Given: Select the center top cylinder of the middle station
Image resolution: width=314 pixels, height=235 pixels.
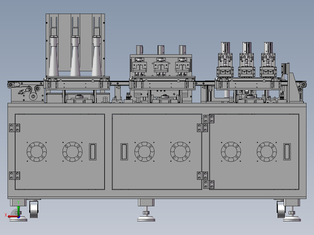Looking at the screenshot, I should click(161, 50).
